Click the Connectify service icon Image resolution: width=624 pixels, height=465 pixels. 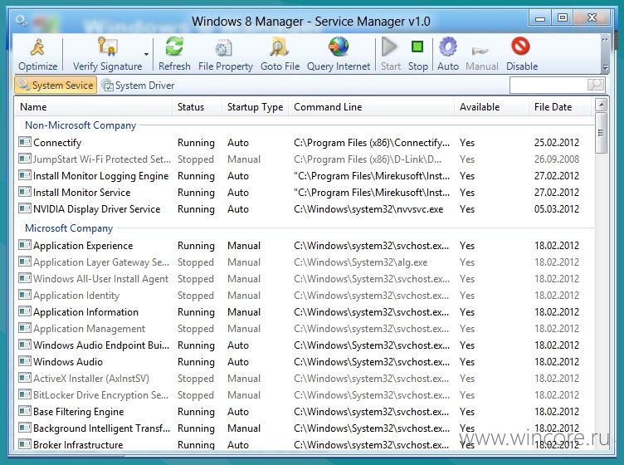tap(25, 142)
